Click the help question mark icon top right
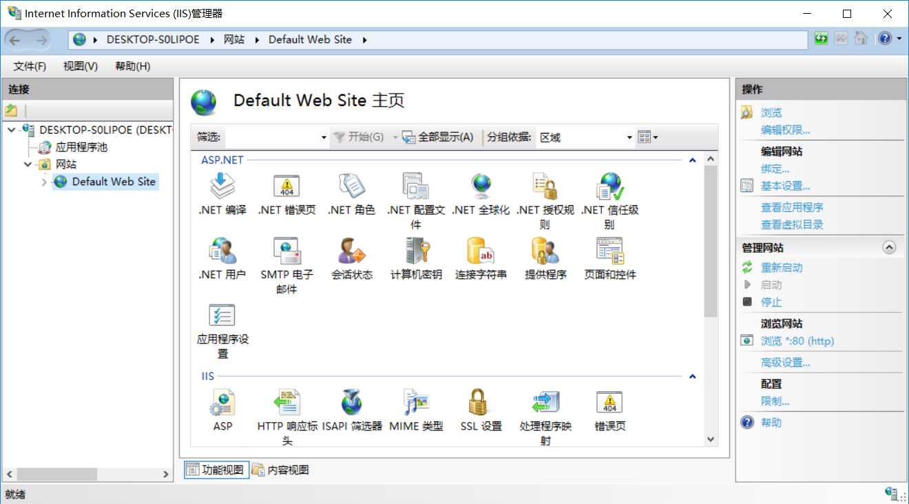 point(885,39)
